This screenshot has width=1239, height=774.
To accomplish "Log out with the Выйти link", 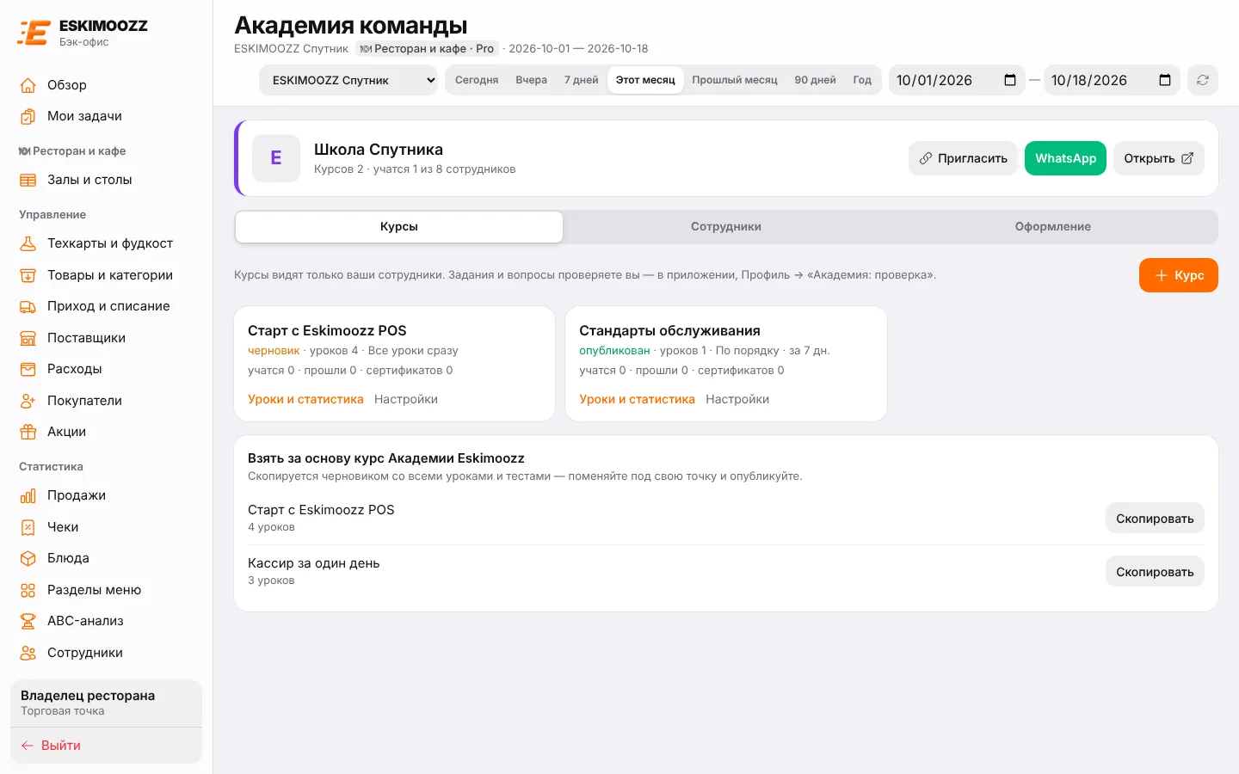I will tap(51, 746).
